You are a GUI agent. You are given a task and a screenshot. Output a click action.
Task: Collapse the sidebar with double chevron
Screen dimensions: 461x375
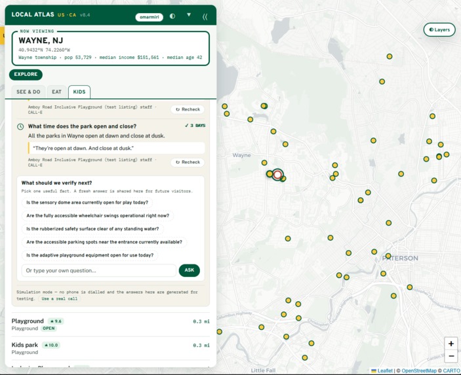(x=205, y=17)
